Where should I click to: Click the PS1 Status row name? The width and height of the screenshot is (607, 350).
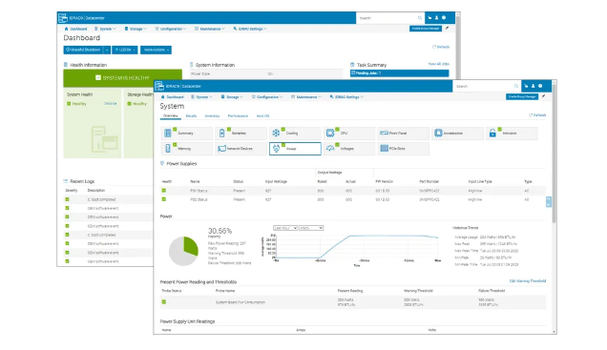199,191
